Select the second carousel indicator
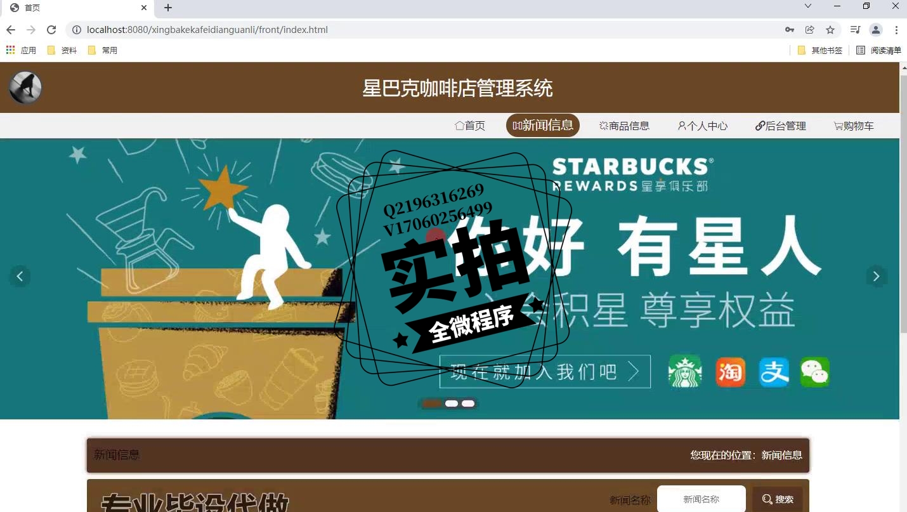The width and height of the screenshot is (907, 512). pyautogui.click(x=452, y=404)
